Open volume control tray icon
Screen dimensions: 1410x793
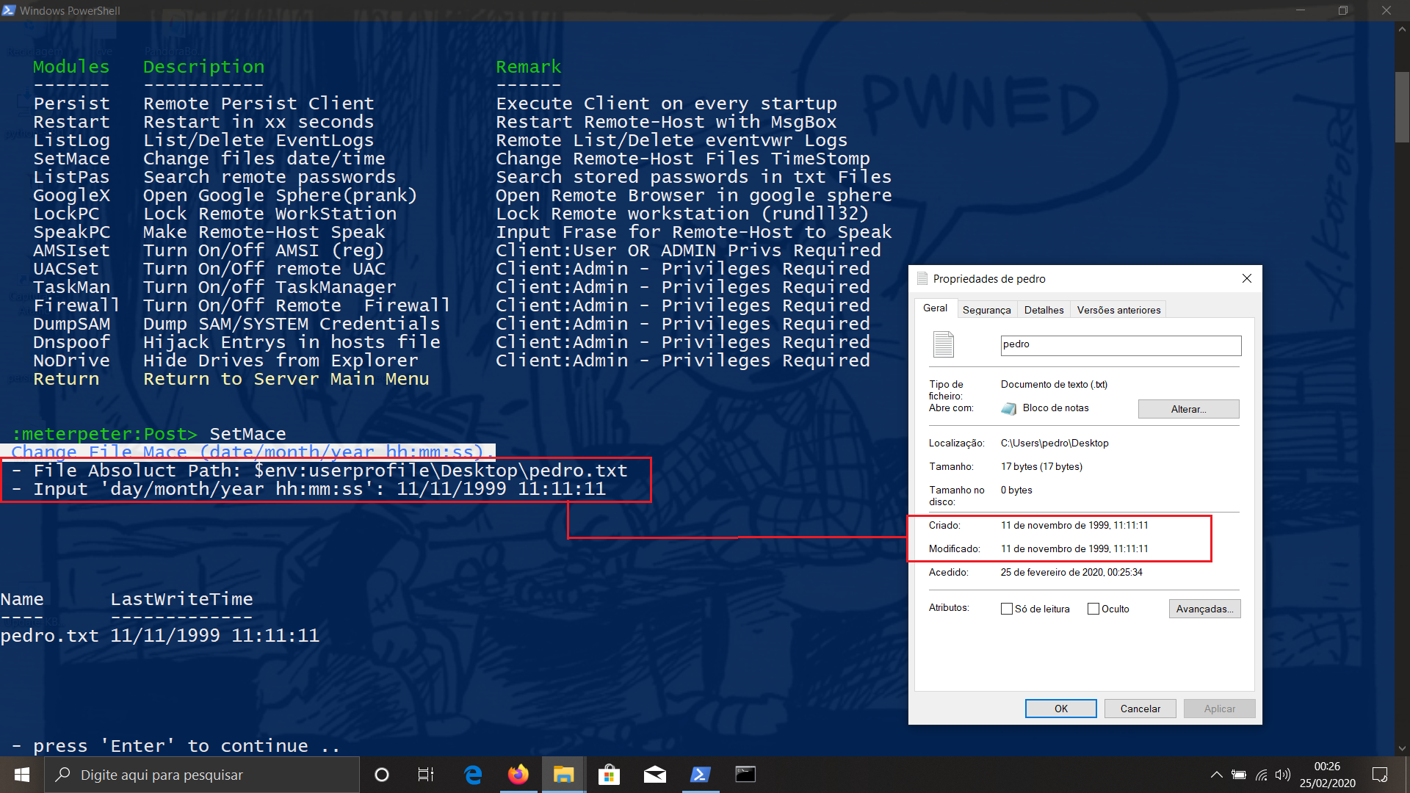click(x=1283, y=775)
